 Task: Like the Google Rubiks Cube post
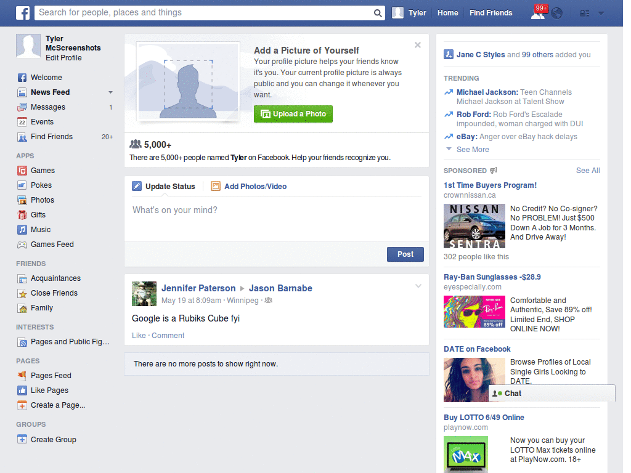tap(139, 336)
